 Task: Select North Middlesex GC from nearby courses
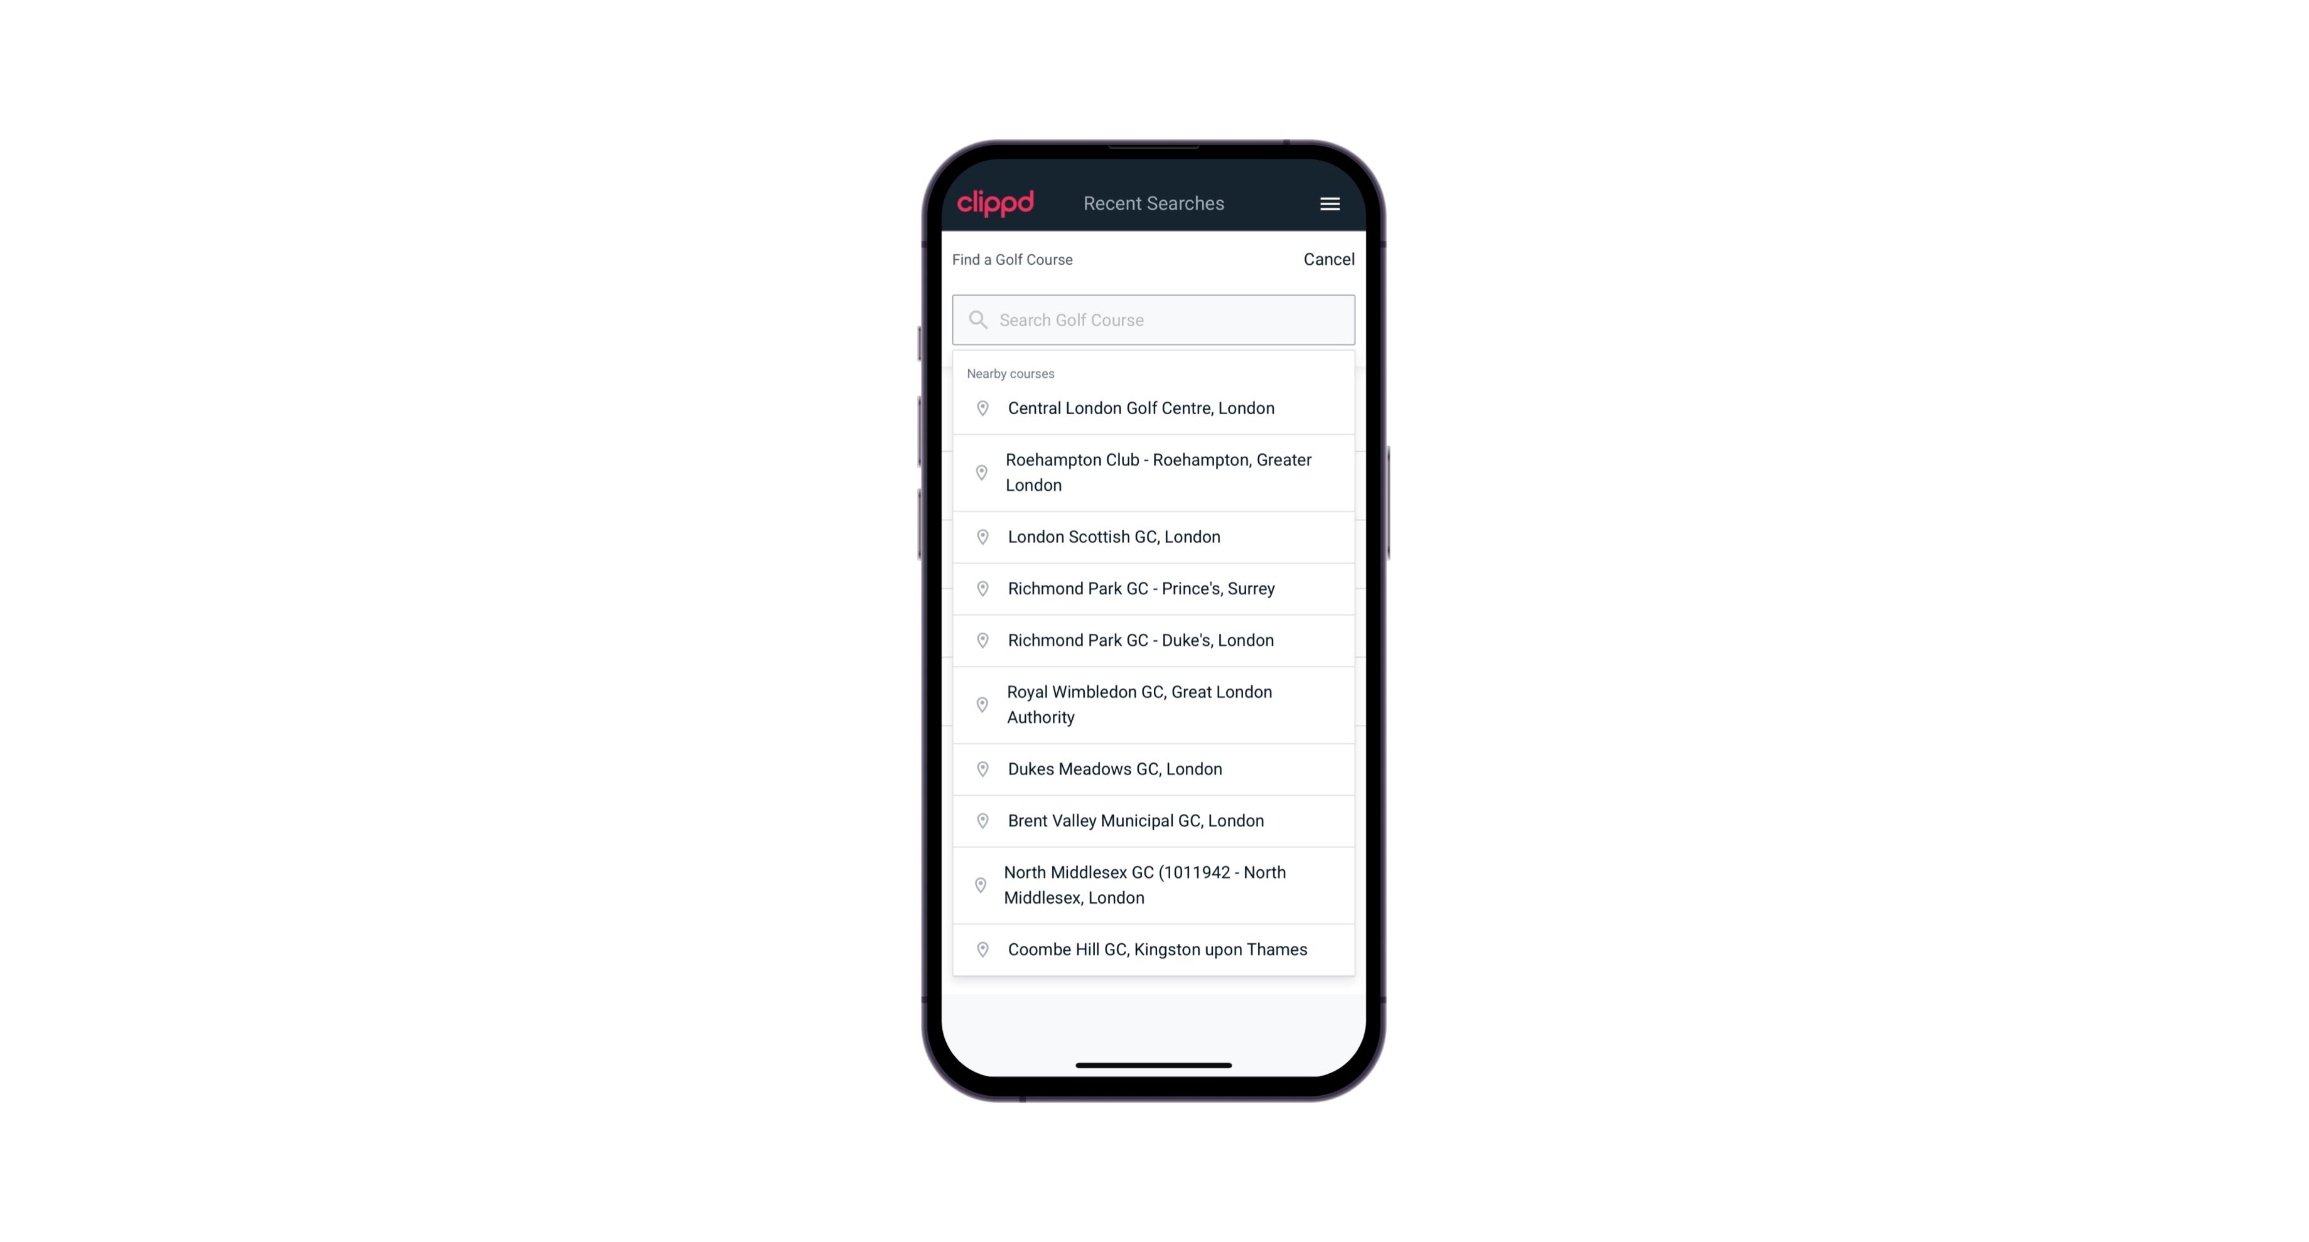1153,884
